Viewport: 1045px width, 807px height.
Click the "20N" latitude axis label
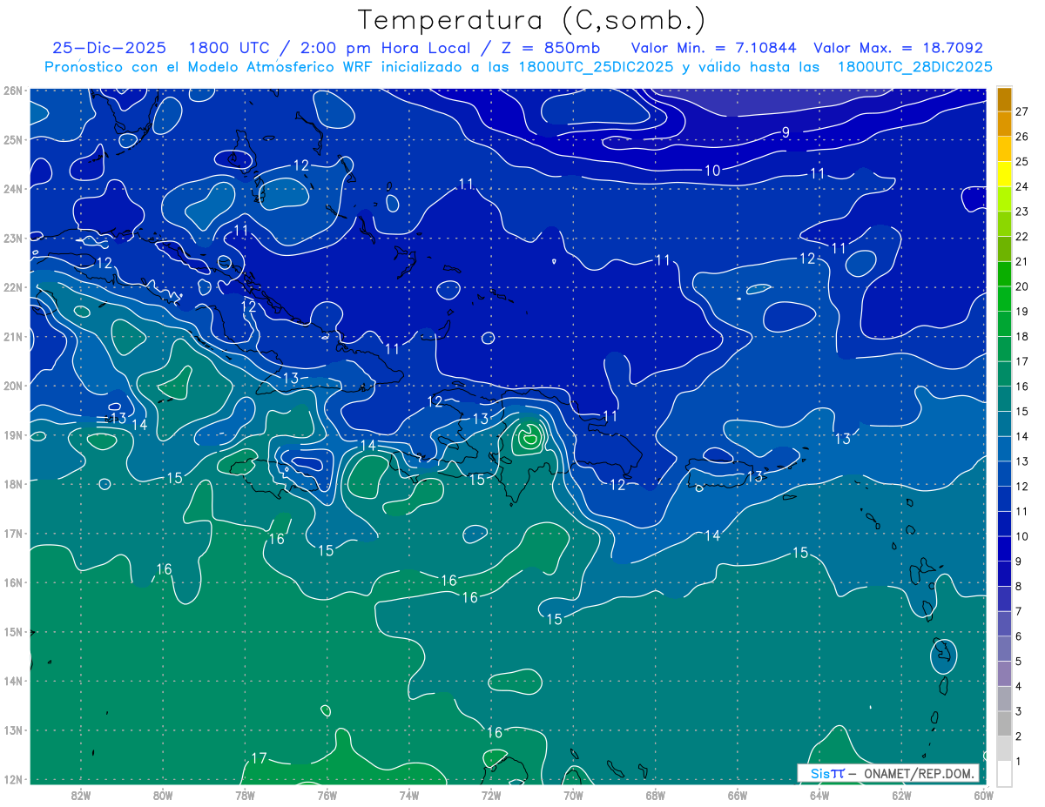coord(14,385)
